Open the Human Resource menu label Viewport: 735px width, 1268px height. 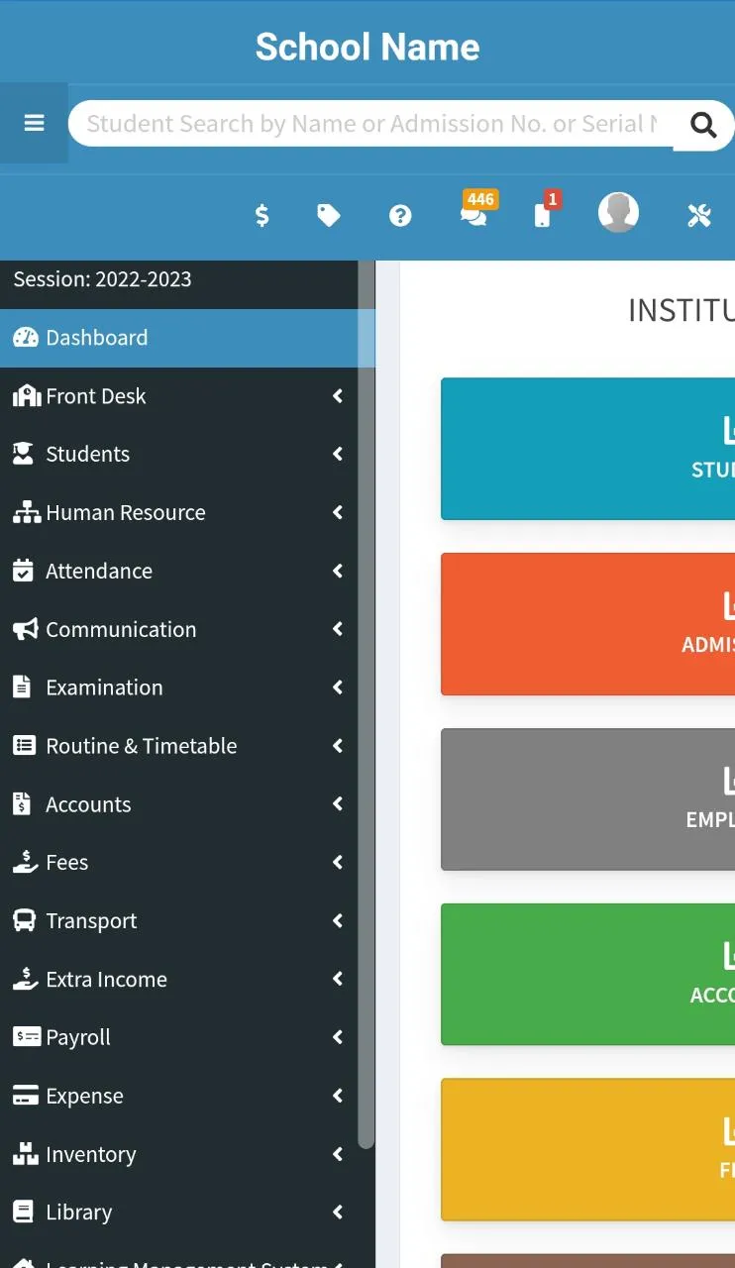[x=126, y=513]
